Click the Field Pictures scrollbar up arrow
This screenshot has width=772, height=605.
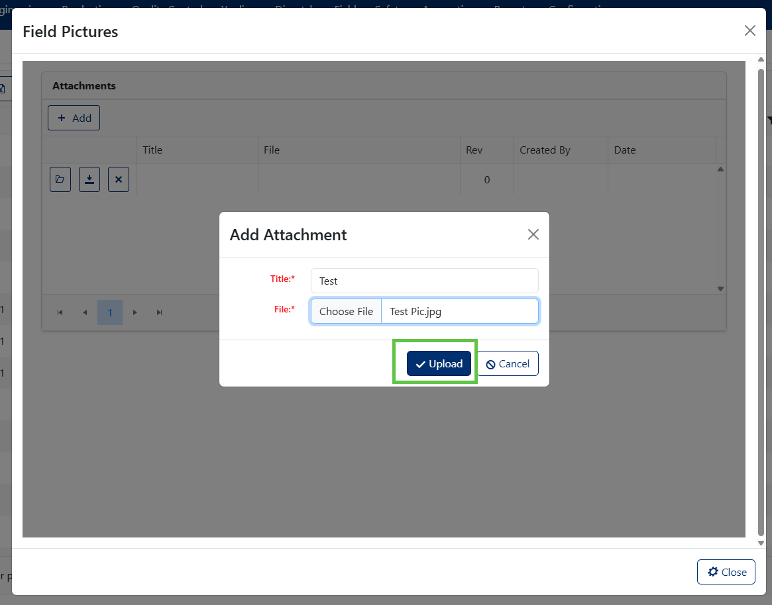tap(761, 60)
